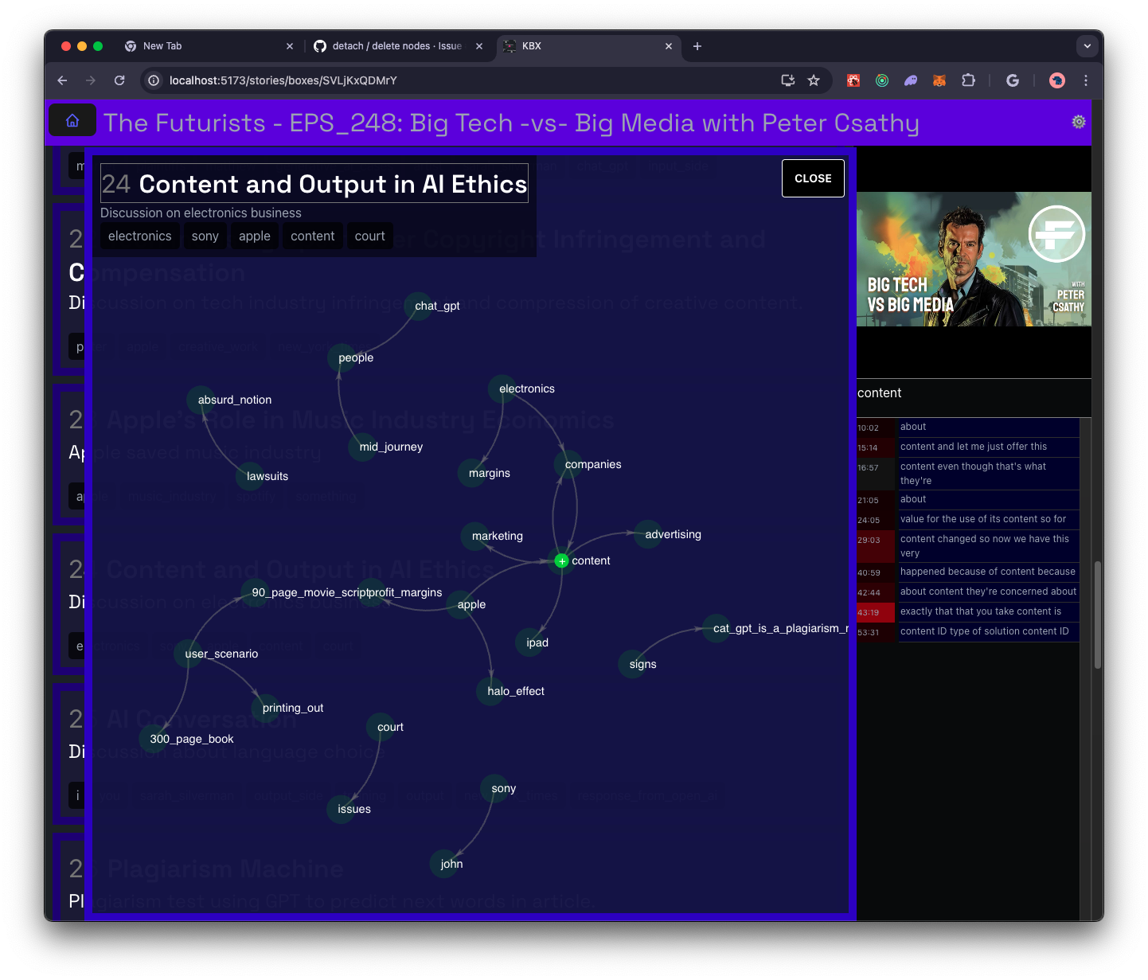Click the Google G icon in toolbar

(x=1013, y=80)
